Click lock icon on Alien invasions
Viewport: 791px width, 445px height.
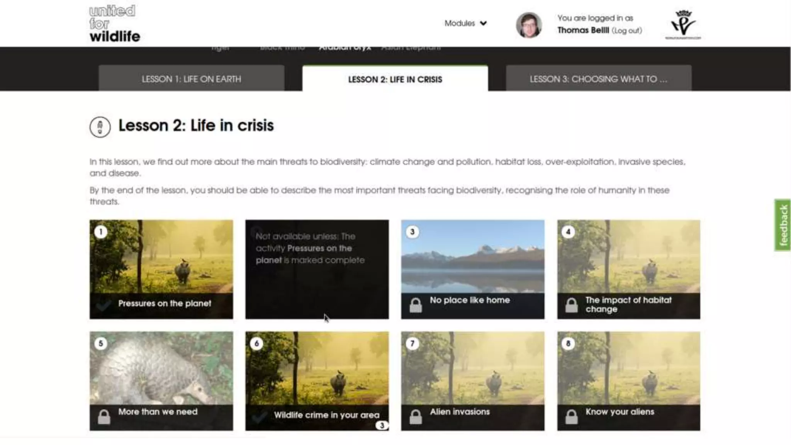[416, 417]
